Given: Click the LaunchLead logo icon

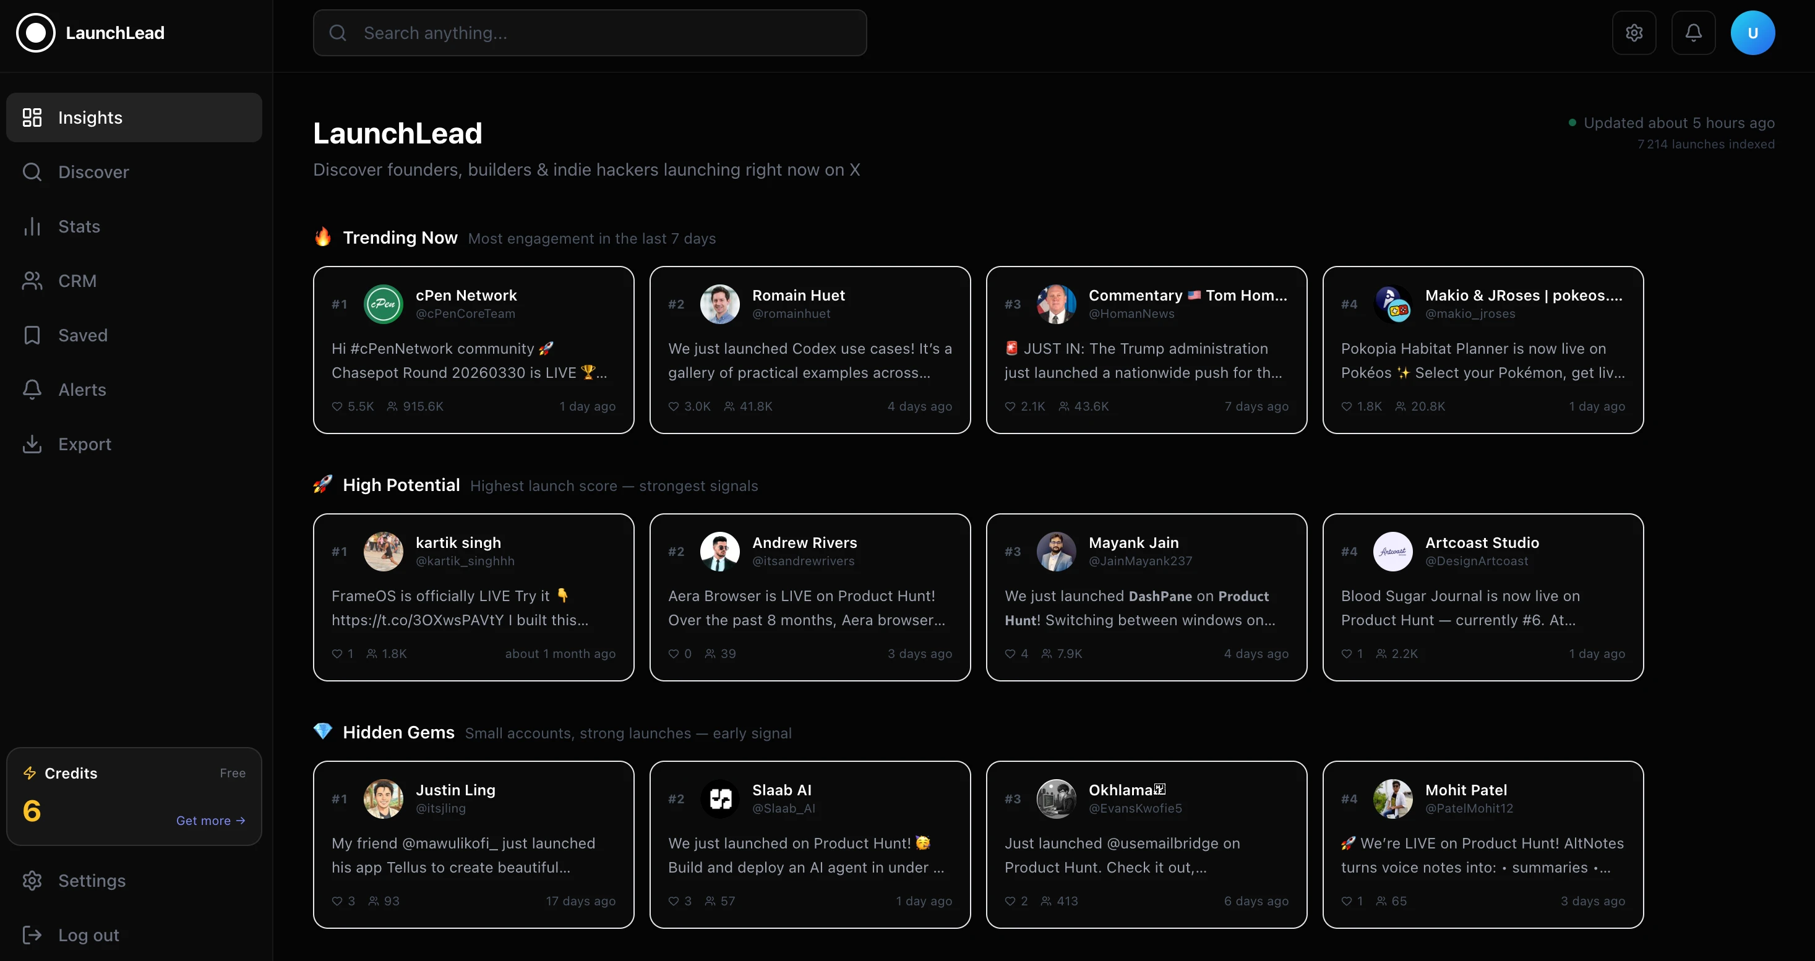Looking at the screenshot, I should coord(35,33).
